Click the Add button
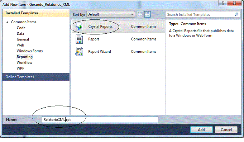 pyautogui.click(x=201, y=129)
